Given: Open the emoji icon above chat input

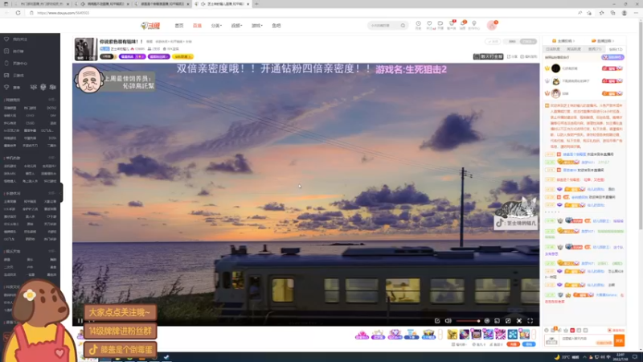Looking at the screenshot, I should 547,330.
